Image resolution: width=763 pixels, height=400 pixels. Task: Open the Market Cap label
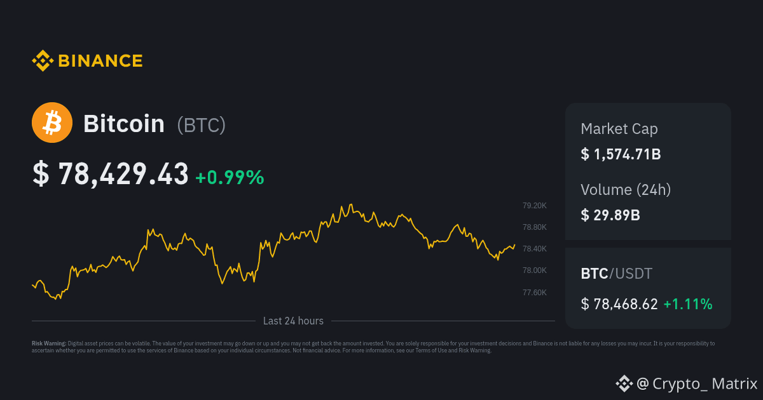coord(619,129)
